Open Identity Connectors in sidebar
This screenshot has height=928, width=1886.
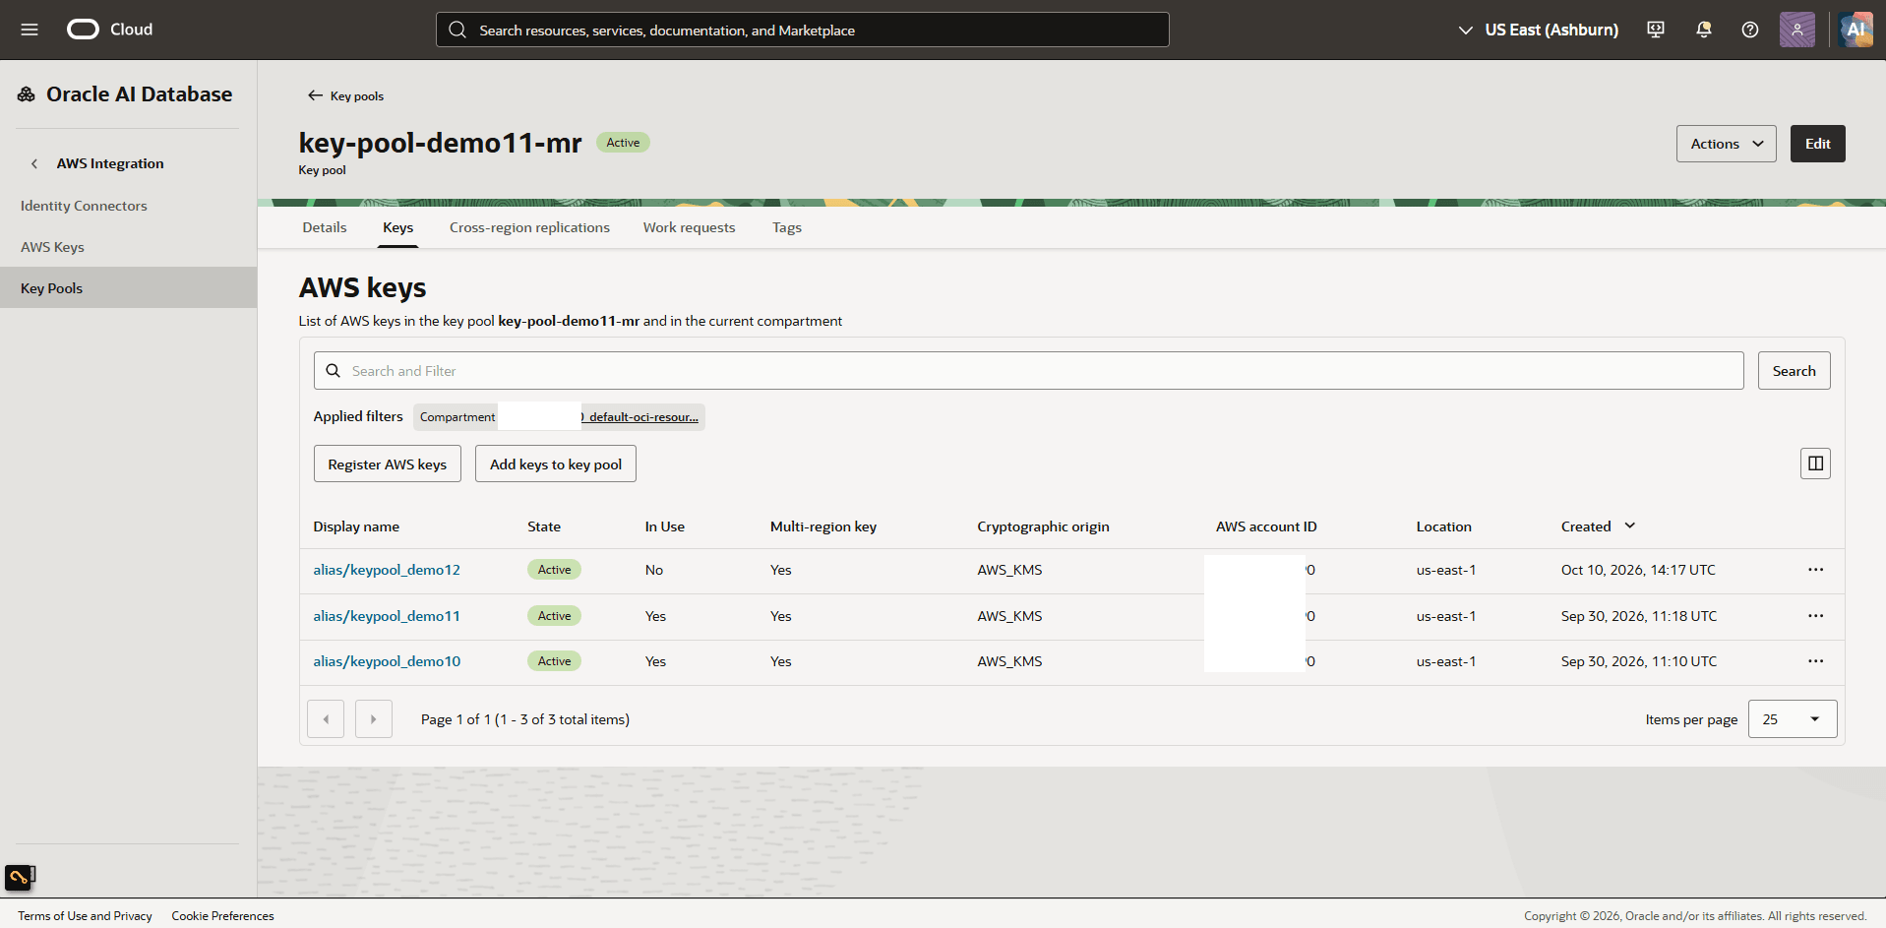[x=84, y=206]
